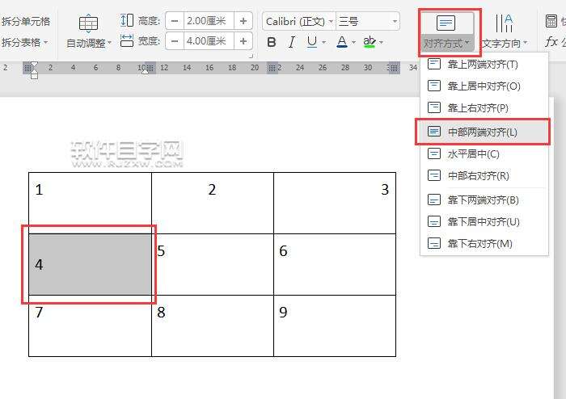Image resolution: width=566 pixels, height=399 pixels.
Task: Decrease row height with minus button
Action: 175,21
